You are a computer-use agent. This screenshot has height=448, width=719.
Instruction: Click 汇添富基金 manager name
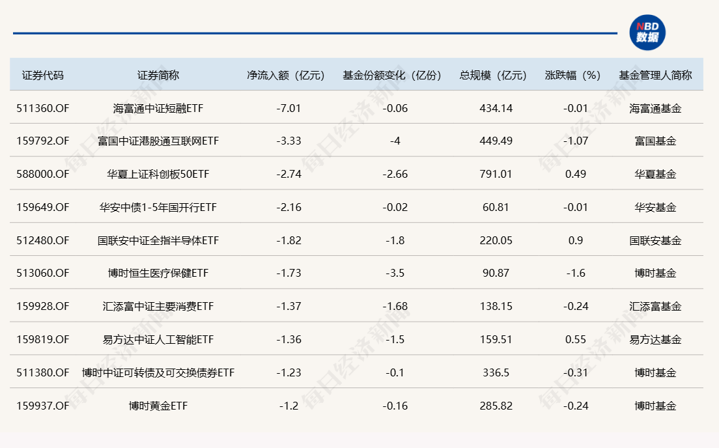click(x=655, y=307)
